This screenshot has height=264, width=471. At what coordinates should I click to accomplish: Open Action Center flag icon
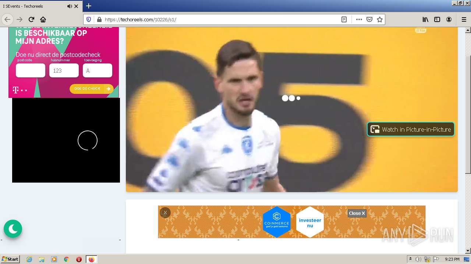[436, 259]
